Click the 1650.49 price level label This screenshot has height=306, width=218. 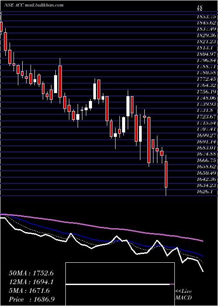pos(206,173)
